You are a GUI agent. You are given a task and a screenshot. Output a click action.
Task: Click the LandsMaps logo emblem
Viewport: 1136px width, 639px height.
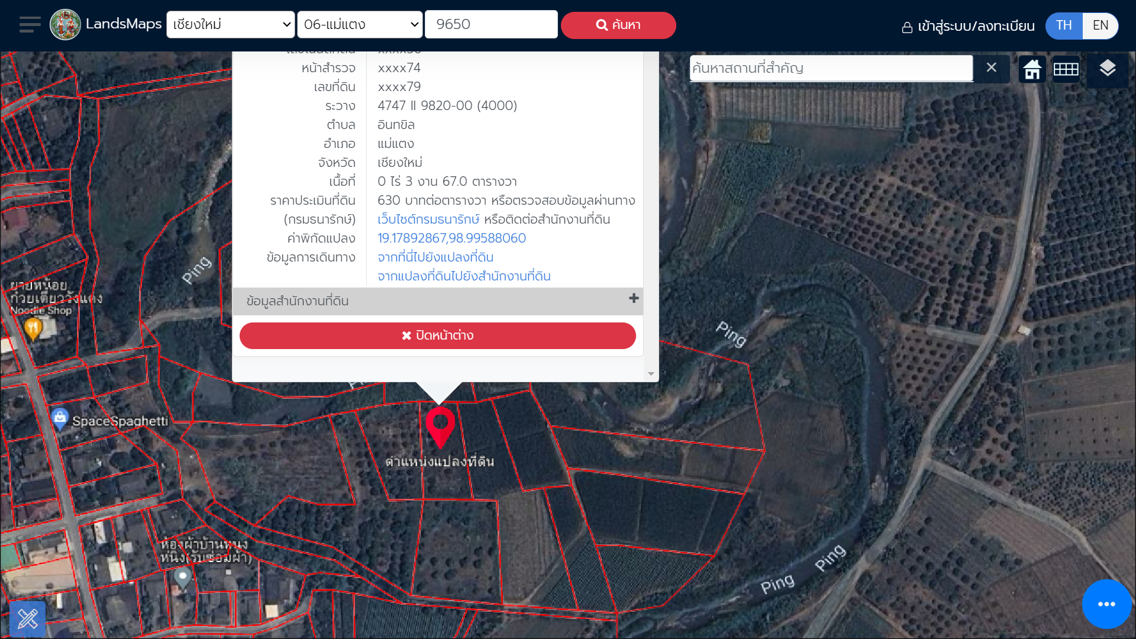[65, 25]
